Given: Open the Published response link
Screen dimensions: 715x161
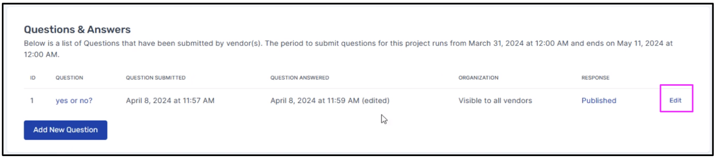Looking at the screenshot, I should [598, 101].
